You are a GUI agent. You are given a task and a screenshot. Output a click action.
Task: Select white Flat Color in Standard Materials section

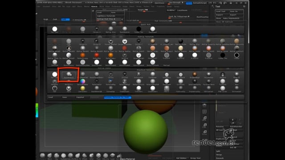(x=54, y=75)
